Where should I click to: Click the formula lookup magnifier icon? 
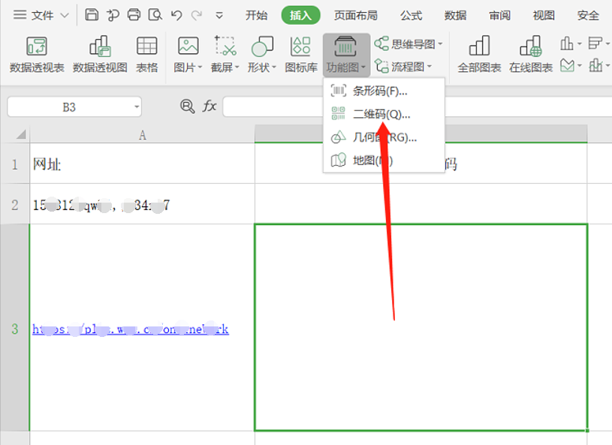[x=187, y=106]
